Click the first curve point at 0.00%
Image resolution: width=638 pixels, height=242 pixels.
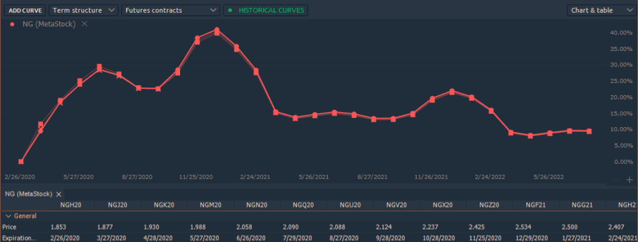tap(21, 162)
